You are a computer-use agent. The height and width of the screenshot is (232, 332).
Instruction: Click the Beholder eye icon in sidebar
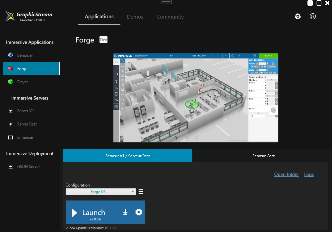(11, 55)
